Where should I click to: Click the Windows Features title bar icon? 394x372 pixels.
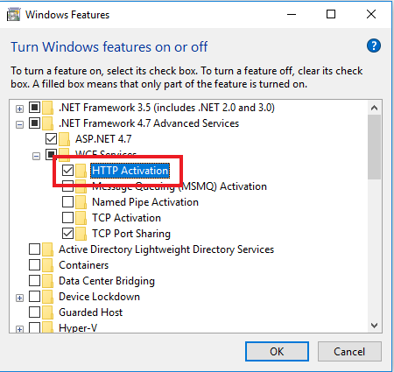[13, 15]
